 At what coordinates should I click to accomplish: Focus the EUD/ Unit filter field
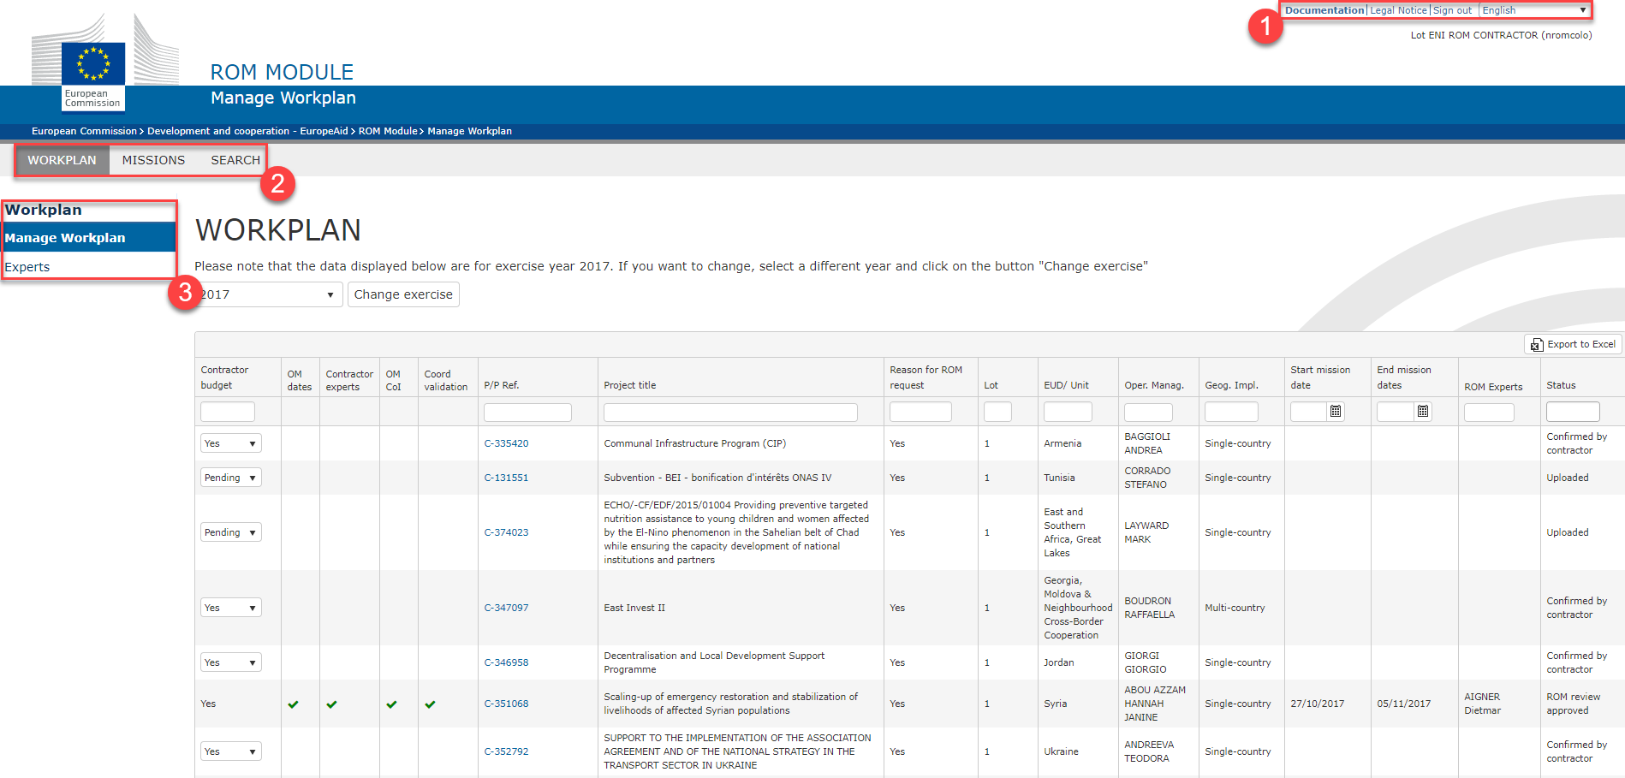coord(1068,412)
